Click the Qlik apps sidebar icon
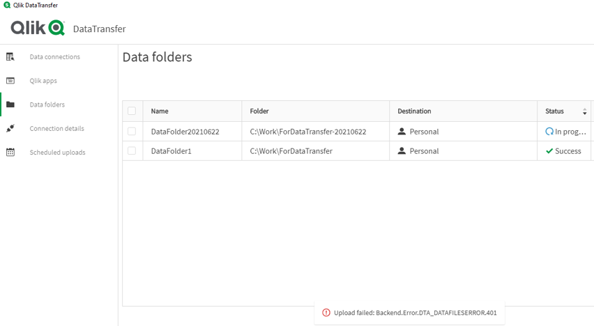 pos(10,81)
